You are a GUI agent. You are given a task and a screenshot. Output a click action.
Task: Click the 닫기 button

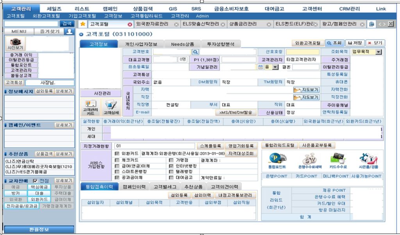[x=375, y=43]
